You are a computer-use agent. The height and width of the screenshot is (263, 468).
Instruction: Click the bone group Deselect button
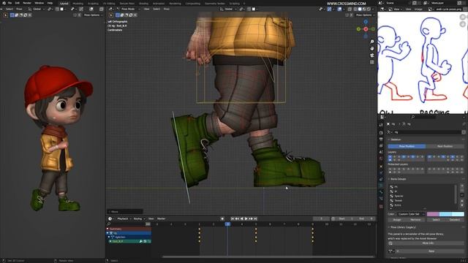(455, 220)
